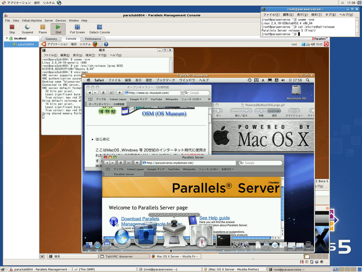Click the blue help icon in Ubuntu panel

click(106, 44)
